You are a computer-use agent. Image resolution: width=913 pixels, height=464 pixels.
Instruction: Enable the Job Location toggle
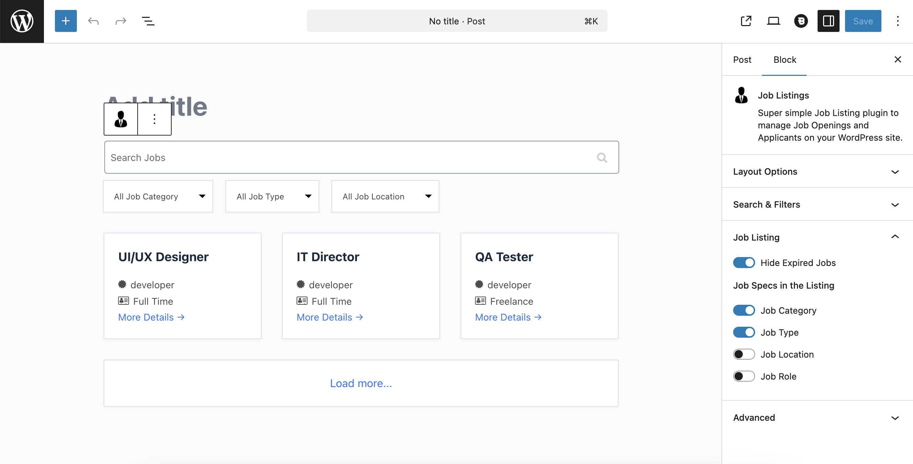[744, 354]
